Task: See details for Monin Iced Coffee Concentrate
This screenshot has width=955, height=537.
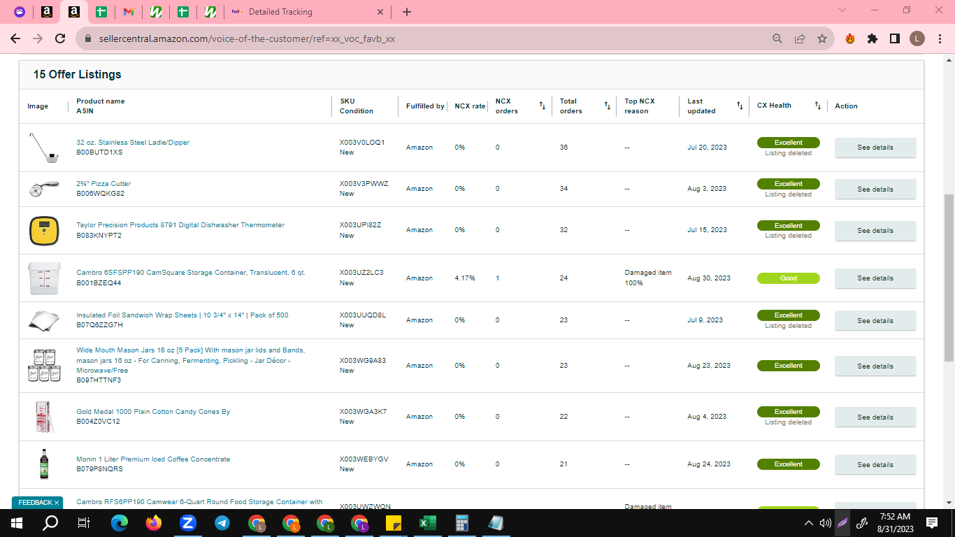Action: click(x=875, y=464)
